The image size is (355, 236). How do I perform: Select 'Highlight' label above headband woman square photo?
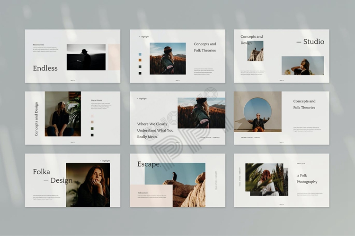tap(144, 37)
